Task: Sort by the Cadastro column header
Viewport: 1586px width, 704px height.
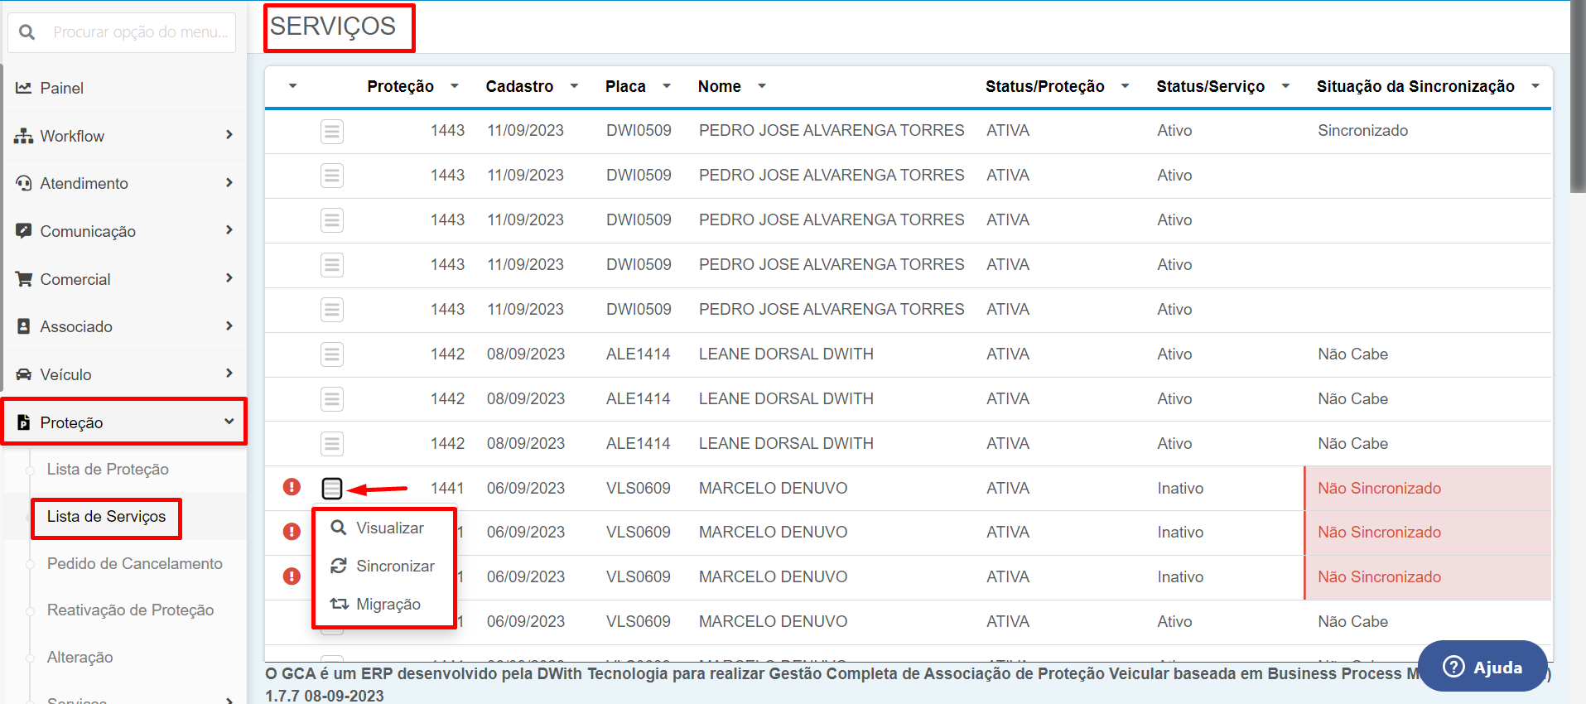Action: pyautogui.click(x=520, y=86)
